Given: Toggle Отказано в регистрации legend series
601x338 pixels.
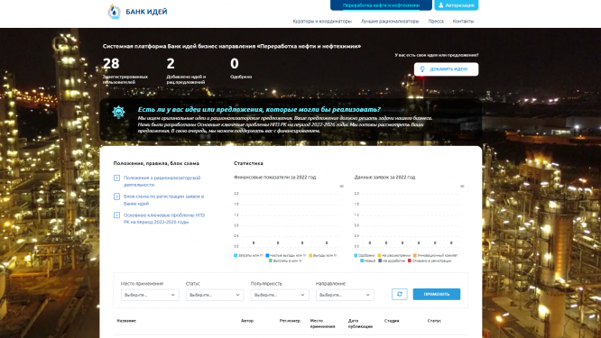Looking at the screenshot, I should 430,260.
